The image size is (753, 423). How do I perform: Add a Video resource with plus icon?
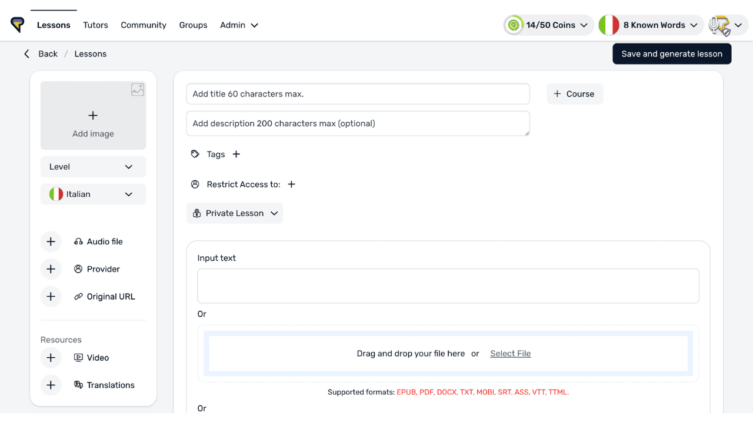coord(51,358)
